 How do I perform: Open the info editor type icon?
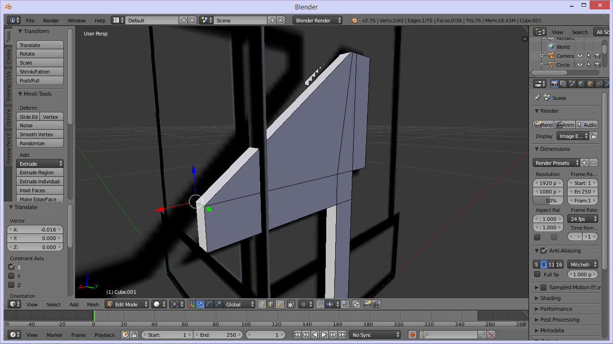[14, 20]
